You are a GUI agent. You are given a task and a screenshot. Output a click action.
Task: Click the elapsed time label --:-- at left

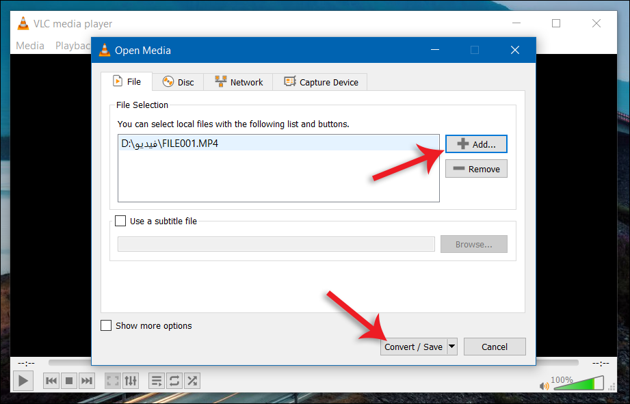[x=26, y=364]
